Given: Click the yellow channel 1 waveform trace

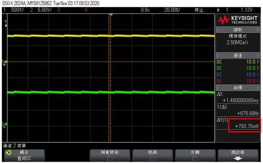Looking at the screenshot, I should (x=111, y=36).
